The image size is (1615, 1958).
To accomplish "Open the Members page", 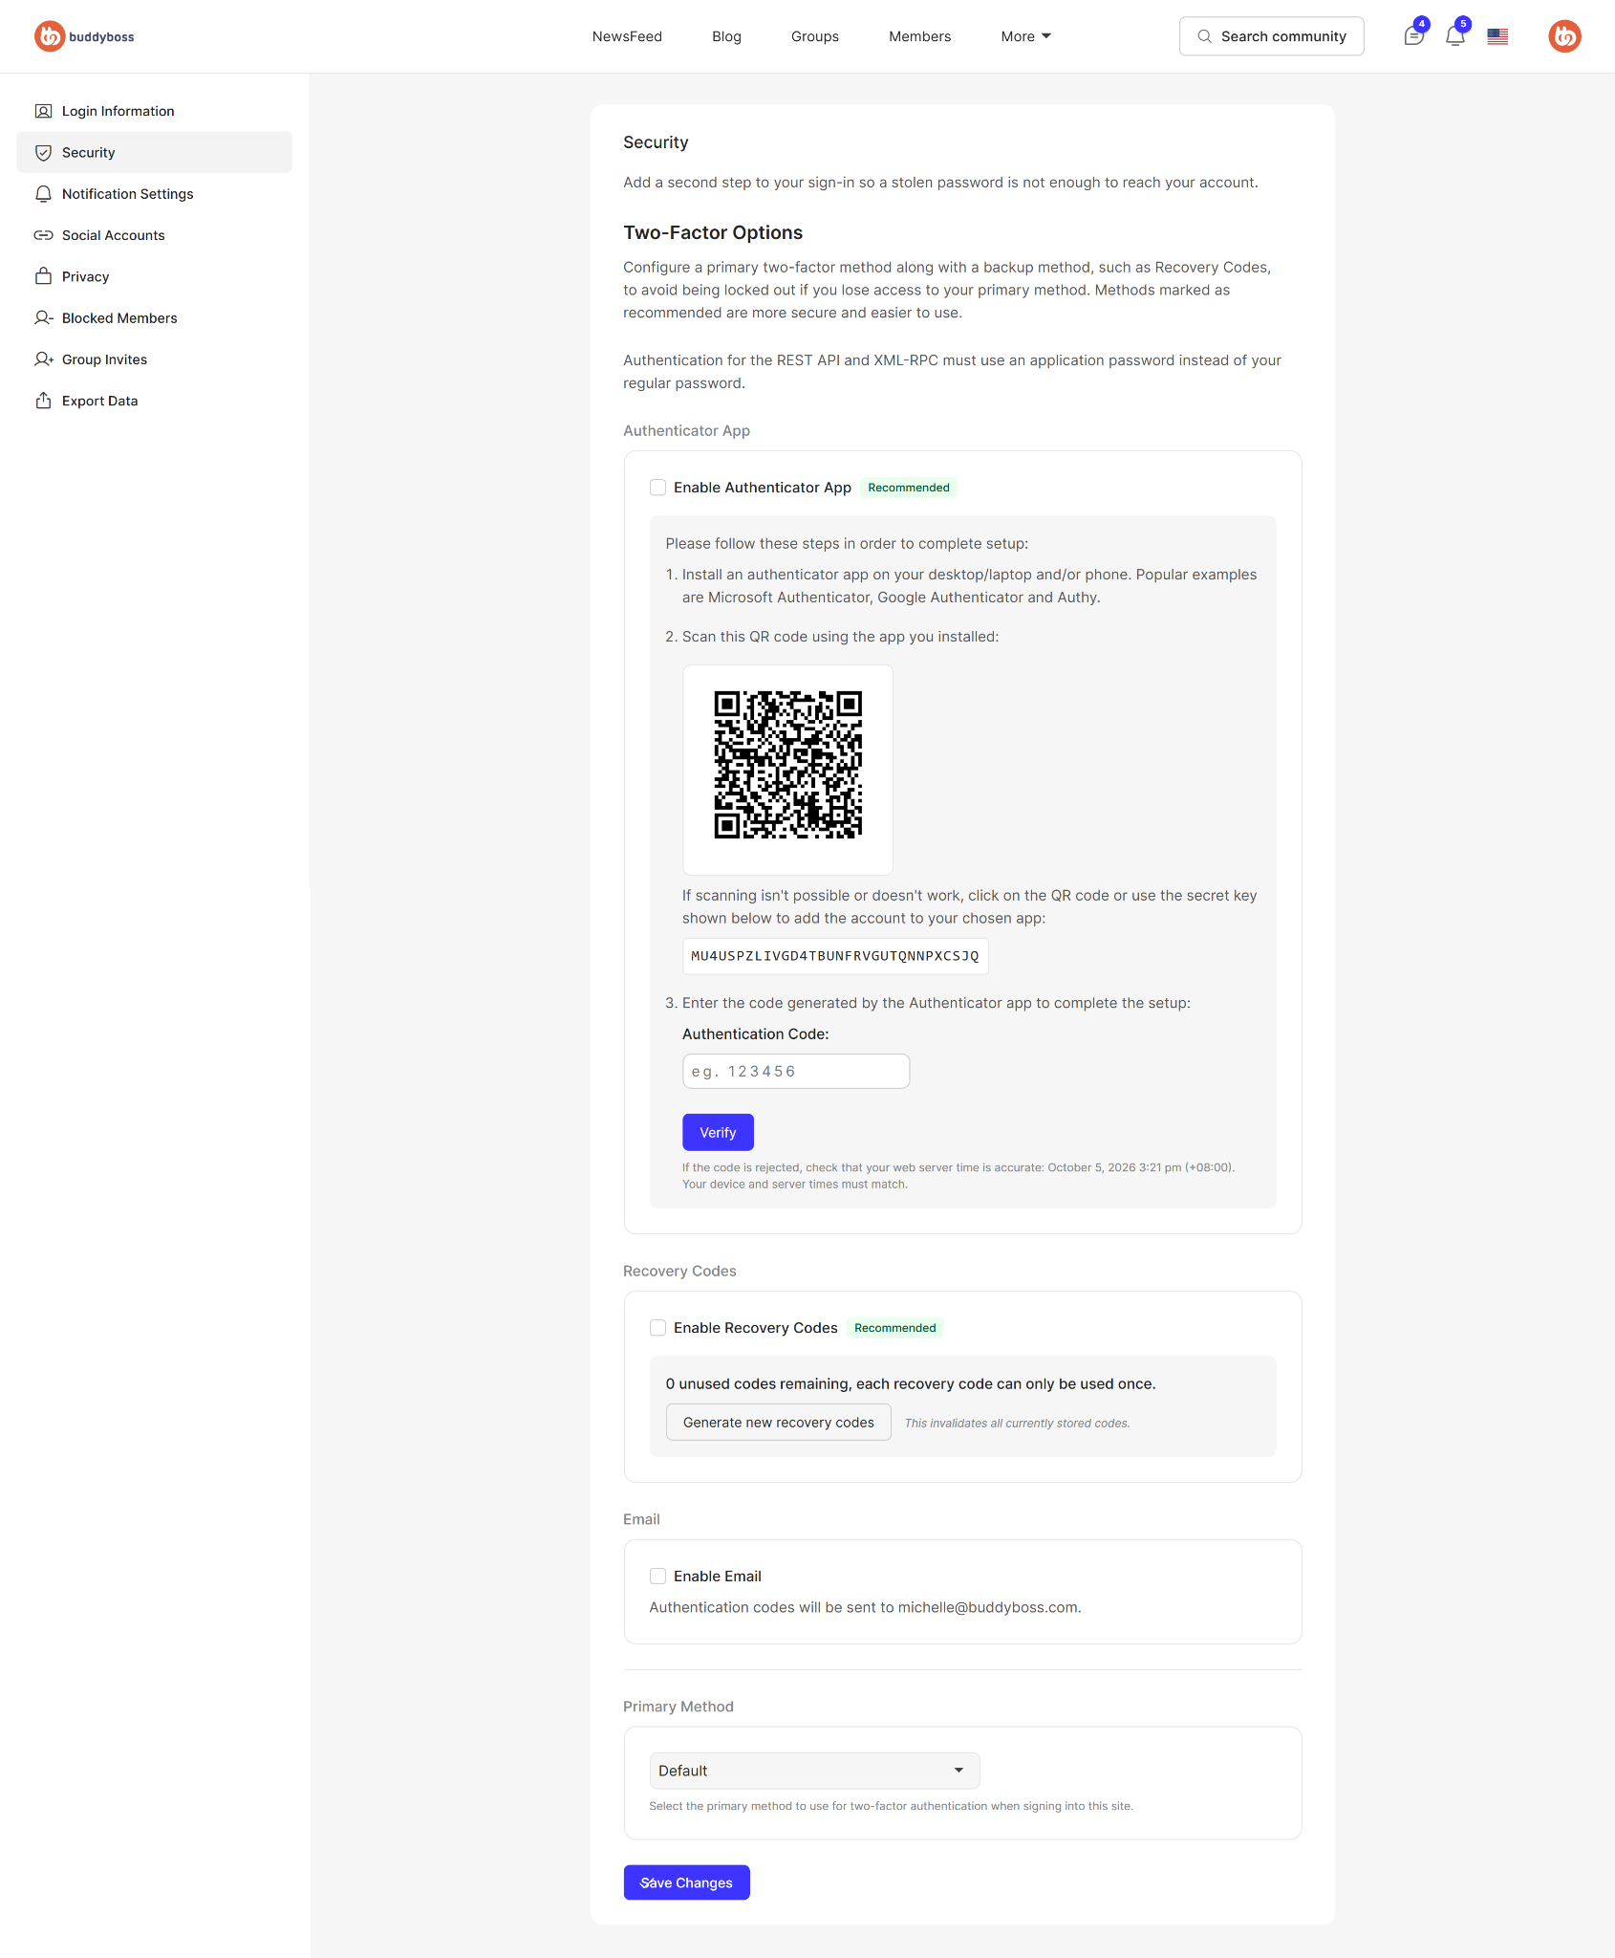I will click(919, 36).
